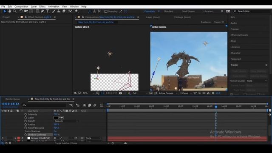This screenshot has height=153, width=272.
Task: Click the Reset Exposure icon in viewer bar
Action: point(213,93)
